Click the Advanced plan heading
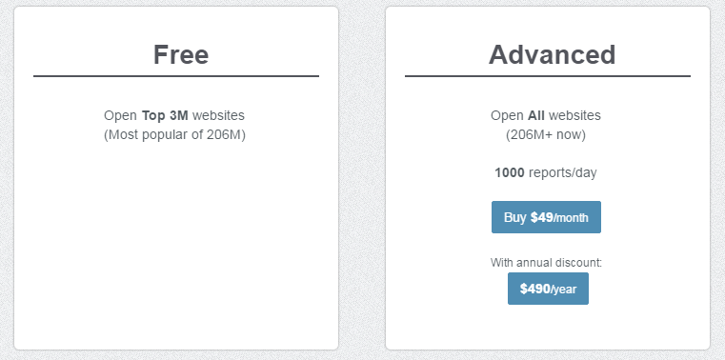 552,54
